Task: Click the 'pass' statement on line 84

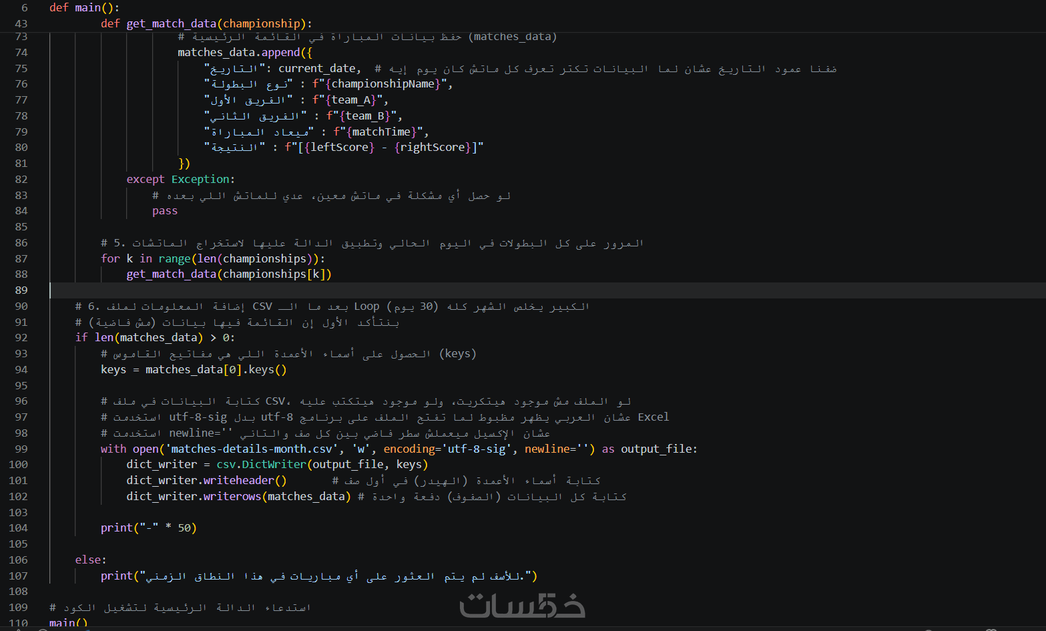Action: tap(164, 211)
